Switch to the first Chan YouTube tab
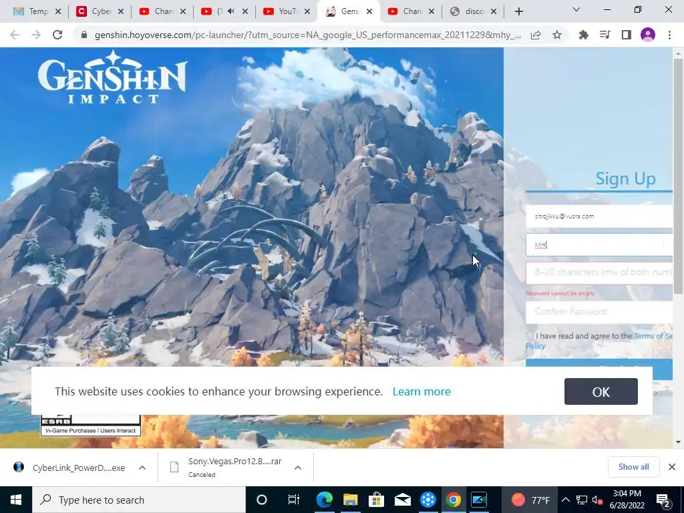Viewport: 684px width, 513px height. [x=162, y=11]
